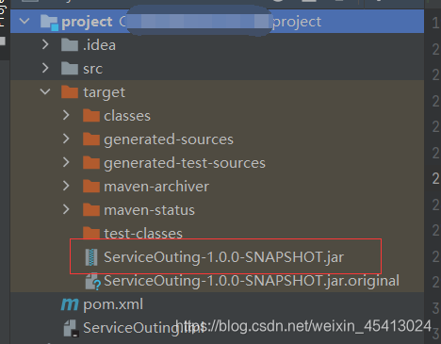Select the src folder name
This screenshot has width=441, height=344.
pos(92,69)
